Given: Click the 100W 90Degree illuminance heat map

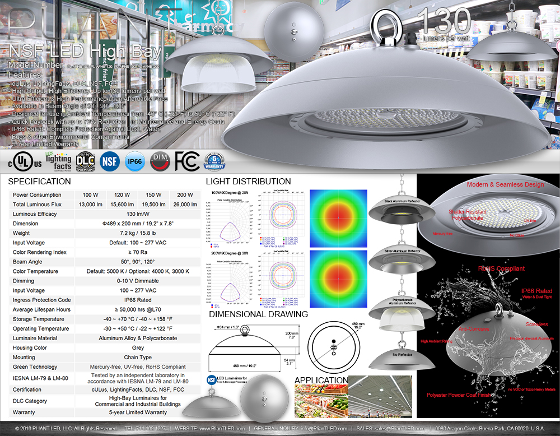Looking at the screenshot, I should pyautogui.click(x=338, y=219).
